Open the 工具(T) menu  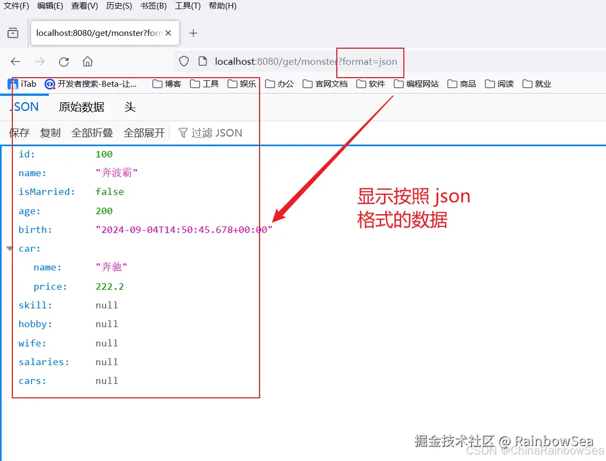pos(188,6)
